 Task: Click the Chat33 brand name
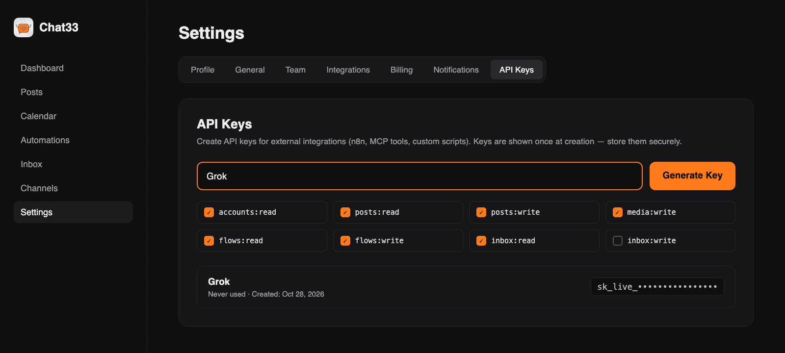(x=59, y=27)
